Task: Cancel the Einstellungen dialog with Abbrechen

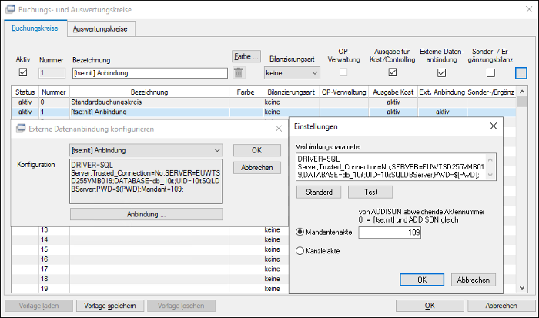Action: tap(473, 280)
